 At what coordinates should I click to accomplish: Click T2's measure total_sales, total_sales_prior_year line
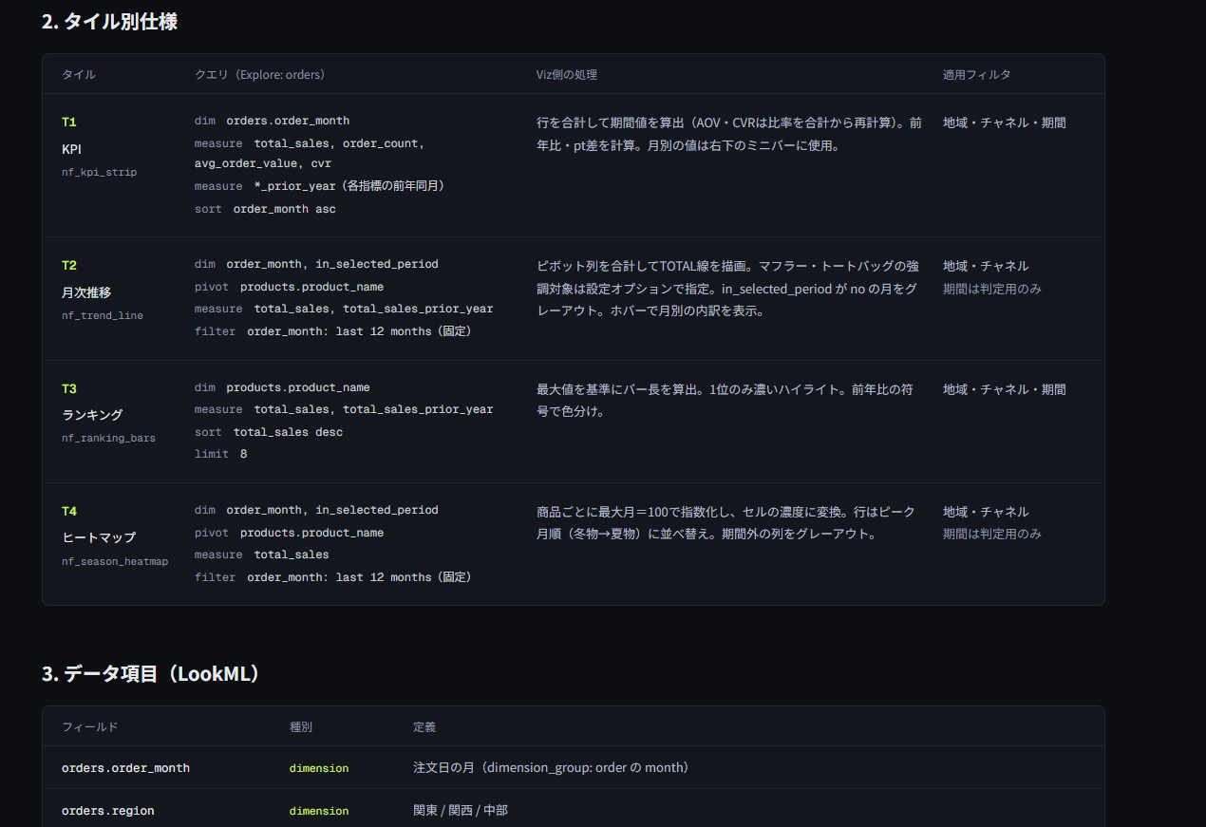[344, 309]
